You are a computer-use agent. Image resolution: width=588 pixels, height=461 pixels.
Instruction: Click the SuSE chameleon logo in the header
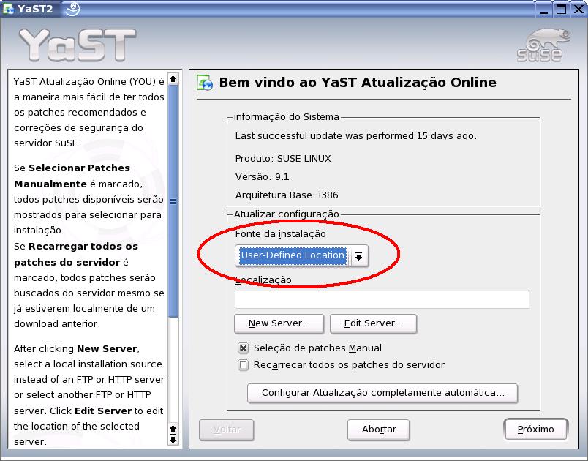543,45
